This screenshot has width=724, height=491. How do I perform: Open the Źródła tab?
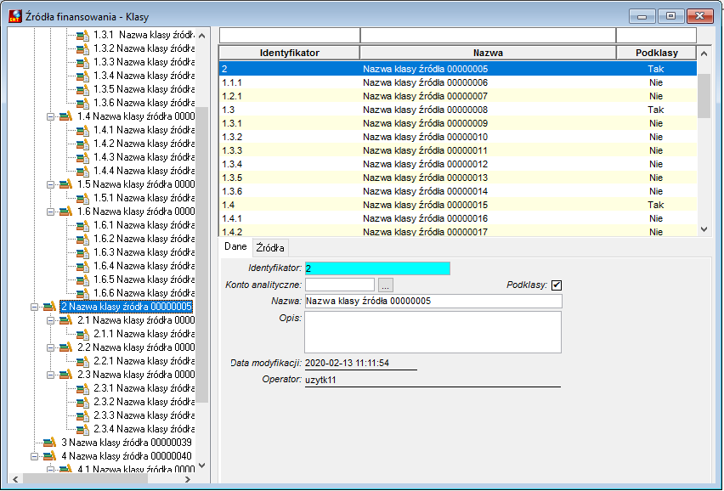click(270, 248)
